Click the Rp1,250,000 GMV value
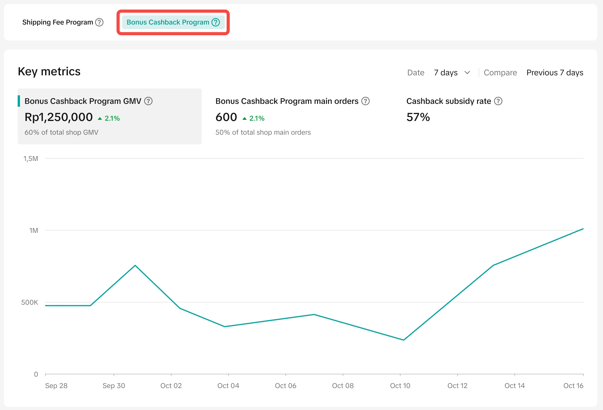 [58, 117]
